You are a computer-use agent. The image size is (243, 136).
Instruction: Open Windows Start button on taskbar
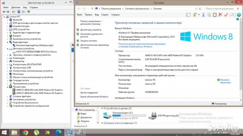(x=4, y=133)
